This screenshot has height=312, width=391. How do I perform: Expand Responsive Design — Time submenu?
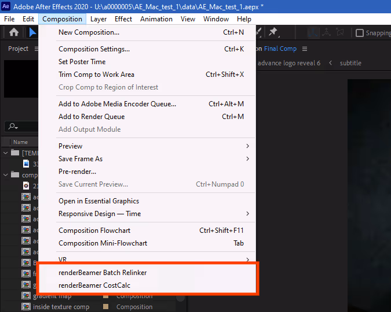[247, 214]
